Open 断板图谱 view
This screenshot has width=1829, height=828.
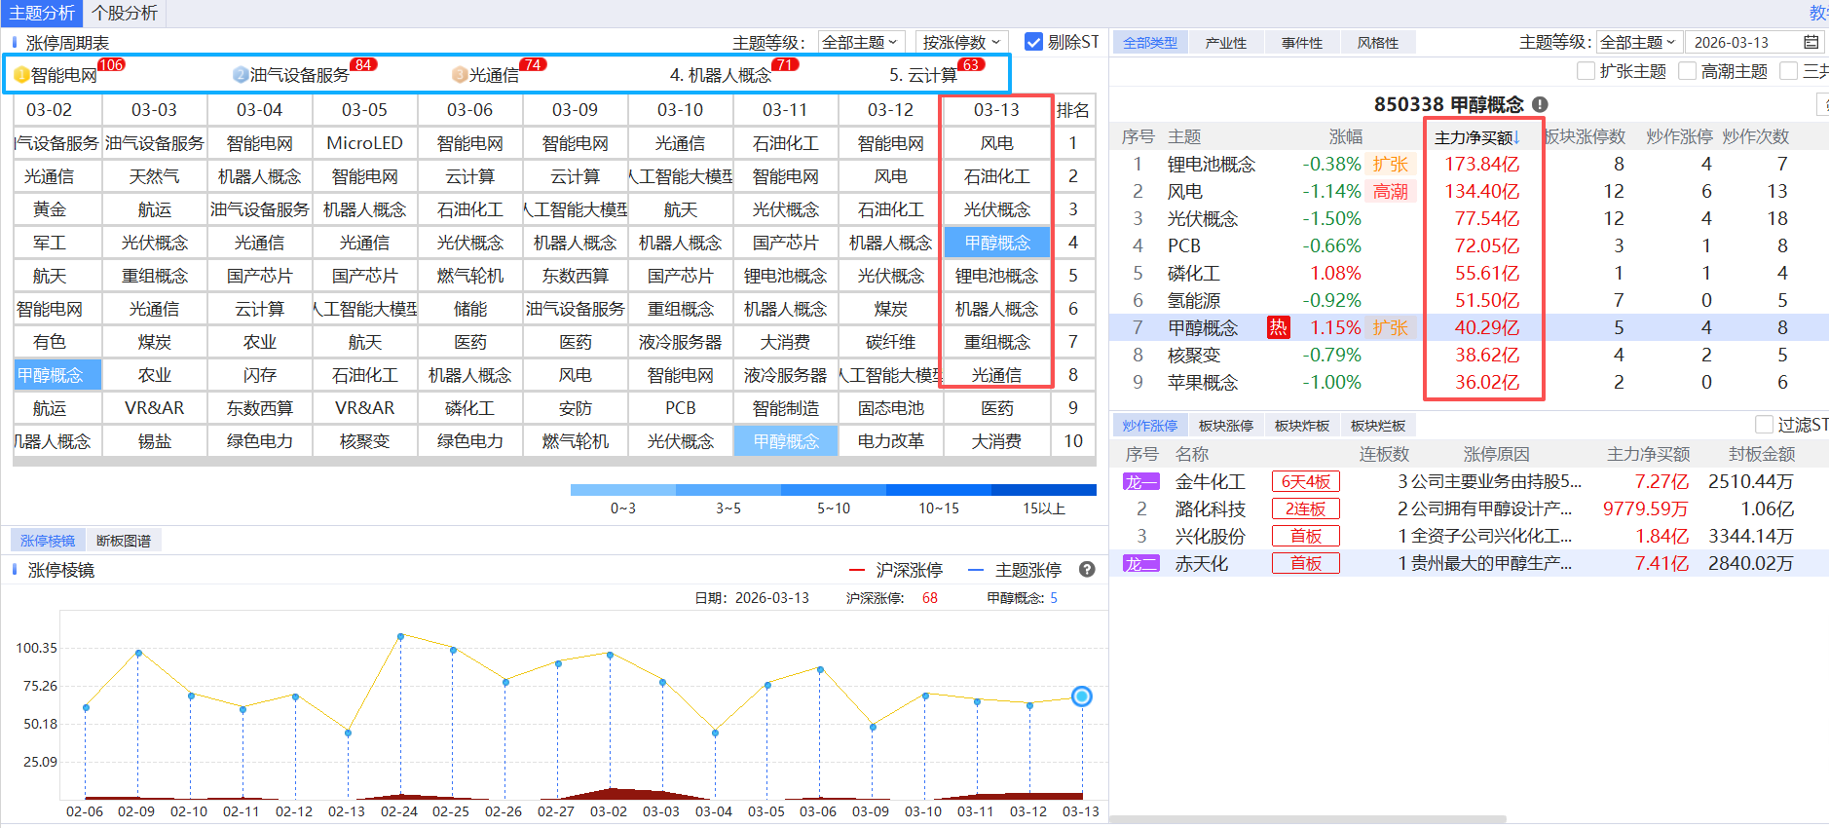[x=123, y=541]
